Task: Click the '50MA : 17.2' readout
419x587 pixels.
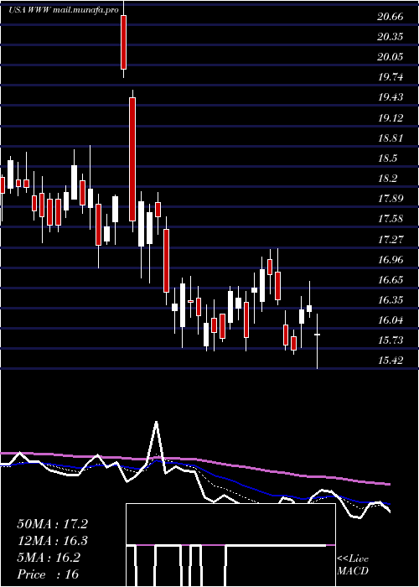Action: tap(52, 524)
